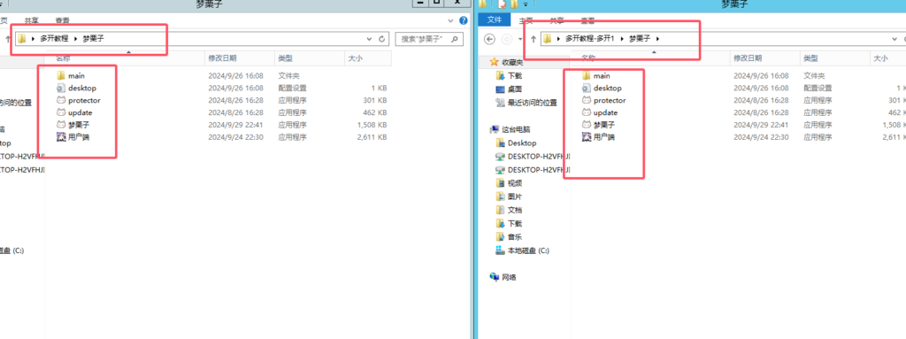This screenshot has height=339, width=906.
Task: Select desktop config file icon in left window
Action: [61, 88]
